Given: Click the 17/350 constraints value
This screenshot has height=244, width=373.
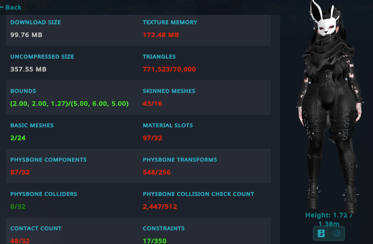Looking at the screenshot, I should (154, 241).
